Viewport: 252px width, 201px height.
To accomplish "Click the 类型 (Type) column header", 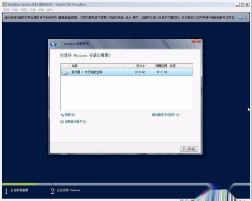I will coord(180,65).
